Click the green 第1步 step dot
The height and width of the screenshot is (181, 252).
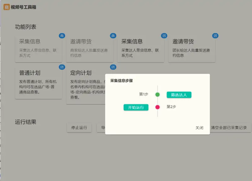click(158, 94)
